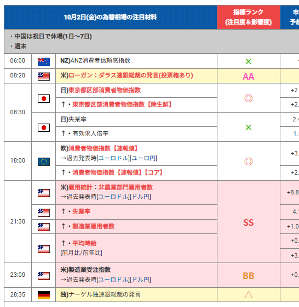Viewport: 299px width, 307px height.
Task: Open ユーロドル link under 製造業受注指数
Action: [113, 280]
